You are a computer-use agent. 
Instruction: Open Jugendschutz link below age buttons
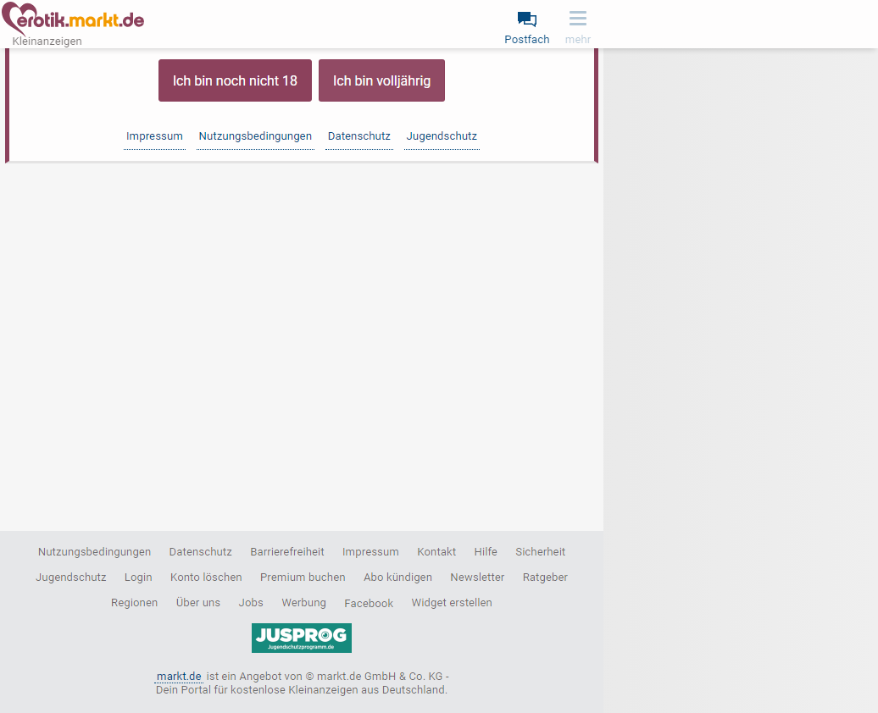[x=442, y=136]
